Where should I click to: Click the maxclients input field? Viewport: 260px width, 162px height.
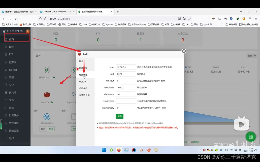(126, 87)
